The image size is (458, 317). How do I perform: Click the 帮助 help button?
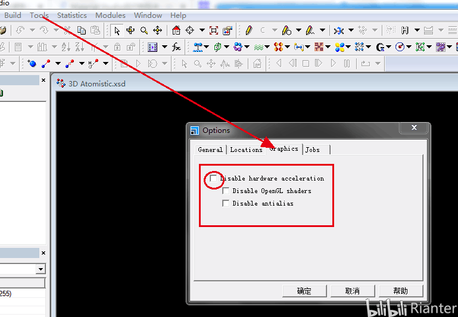[401, 291]
